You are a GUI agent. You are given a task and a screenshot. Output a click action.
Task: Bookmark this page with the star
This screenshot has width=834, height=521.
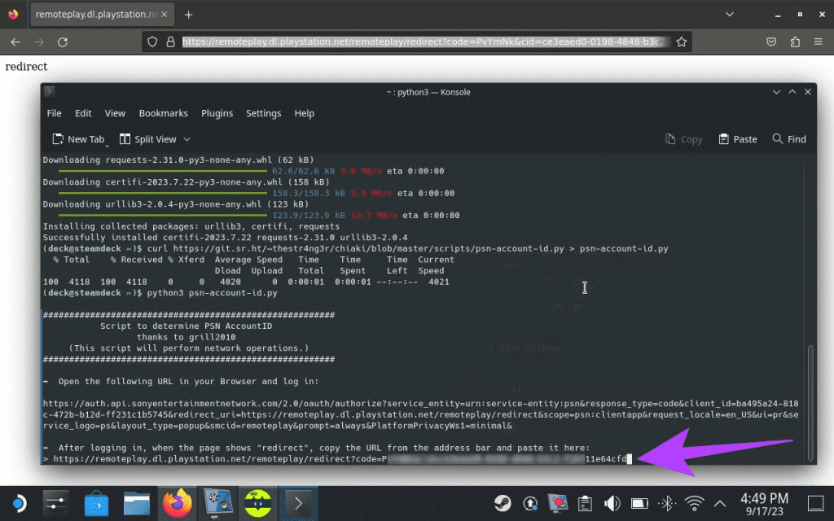[682, 42]
